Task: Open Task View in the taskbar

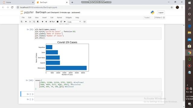Action: 189,19
